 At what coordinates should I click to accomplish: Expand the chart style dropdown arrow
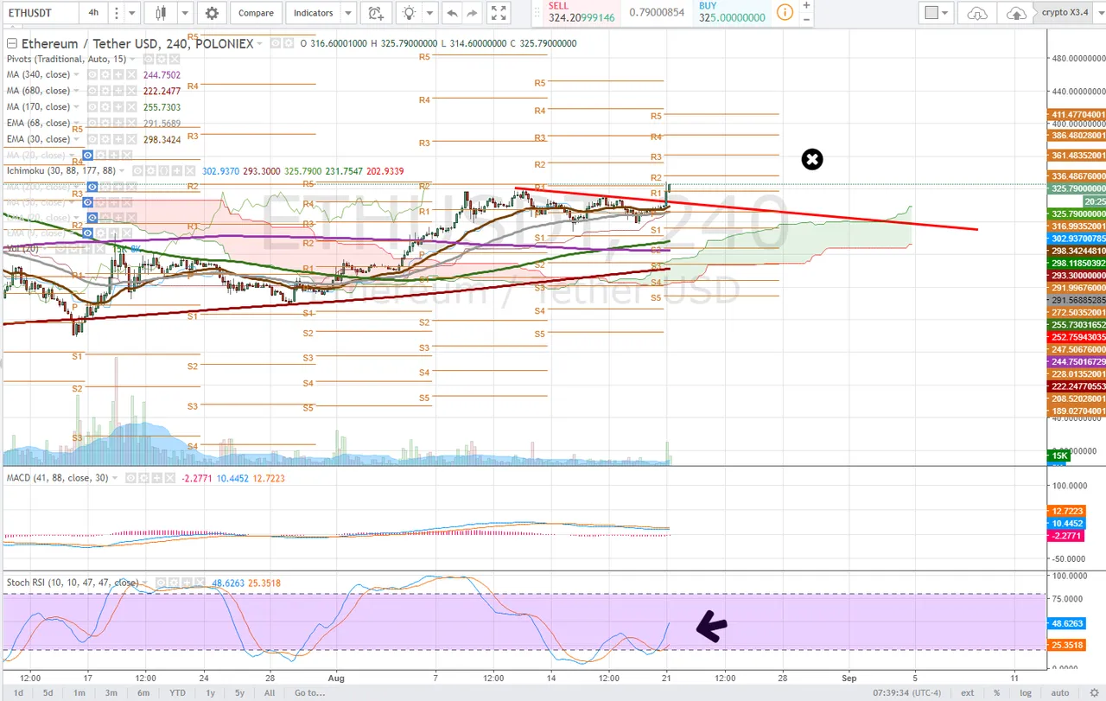(x=185, y=13)
